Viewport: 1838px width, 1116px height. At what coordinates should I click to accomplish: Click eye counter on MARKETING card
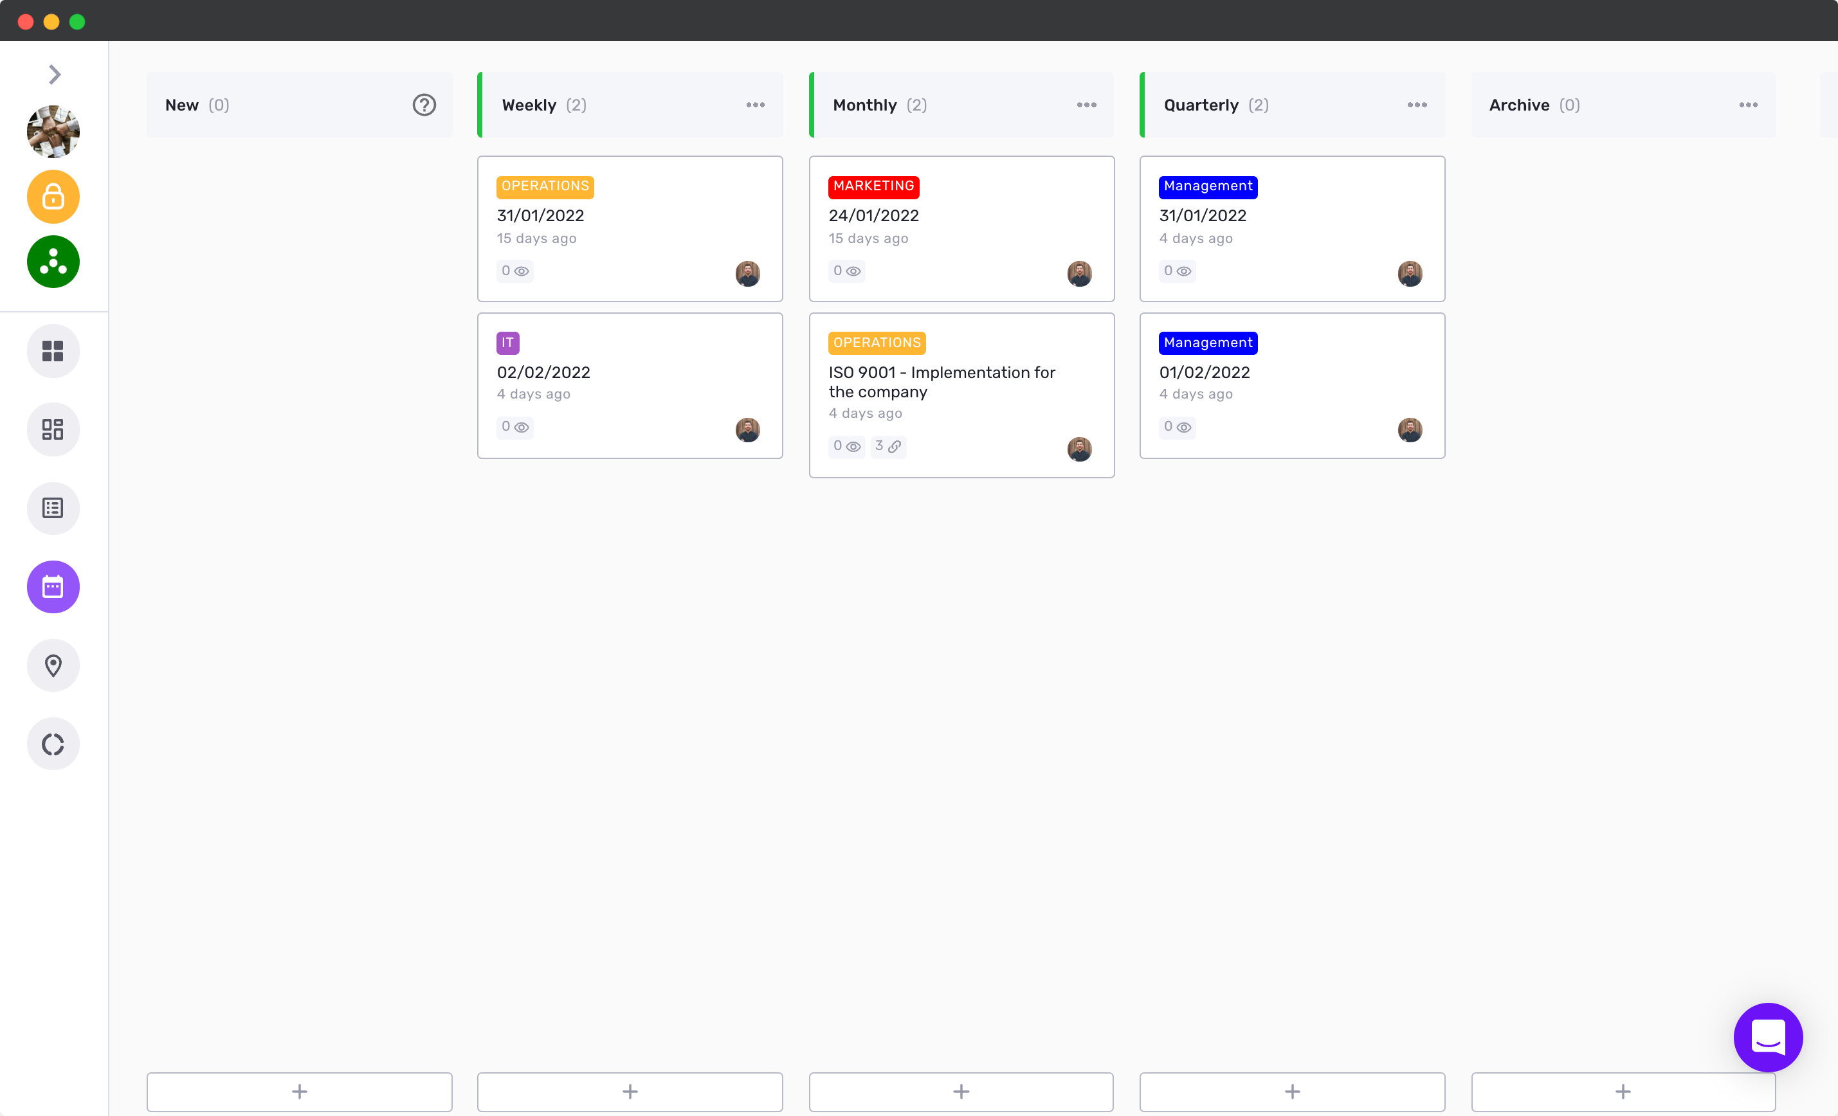pos(846,271)
